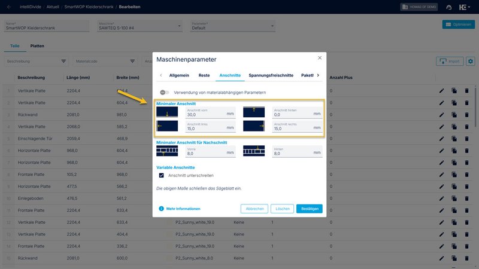Click the filter icon beside Beschreibung

point(63,61)
